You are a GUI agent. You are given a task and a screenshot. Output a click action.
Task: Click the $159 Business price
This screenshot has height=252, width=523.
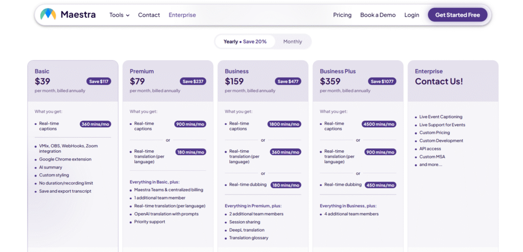coord(234,81)
